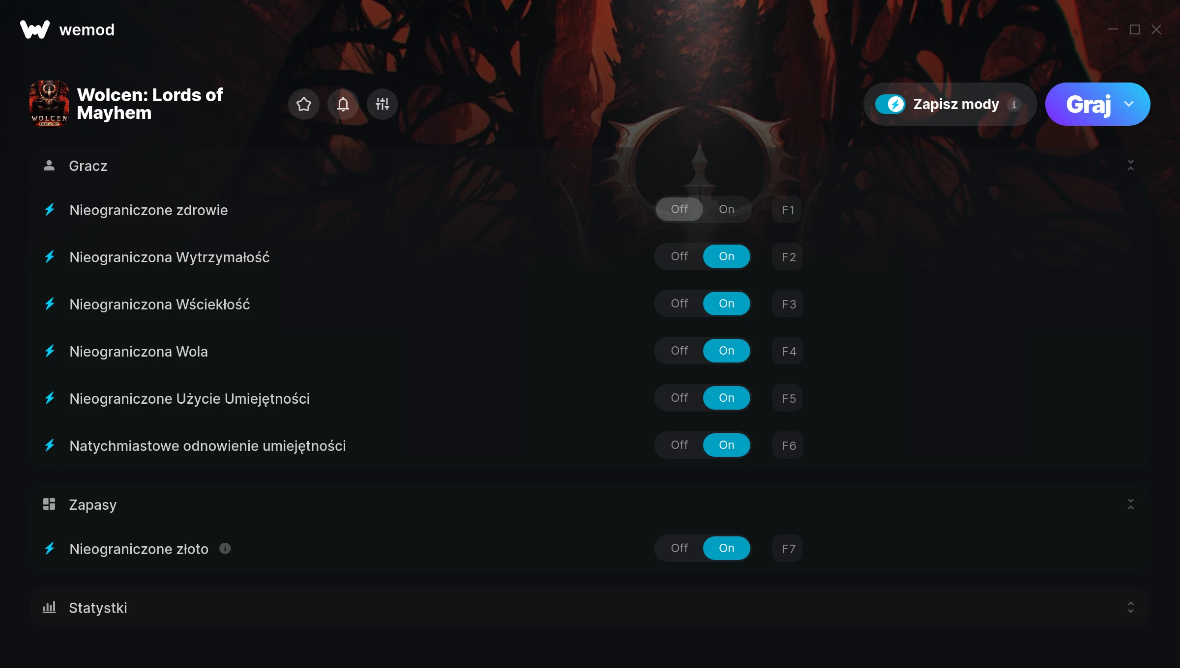Click the WeMod logo icon

coord(35,29)
